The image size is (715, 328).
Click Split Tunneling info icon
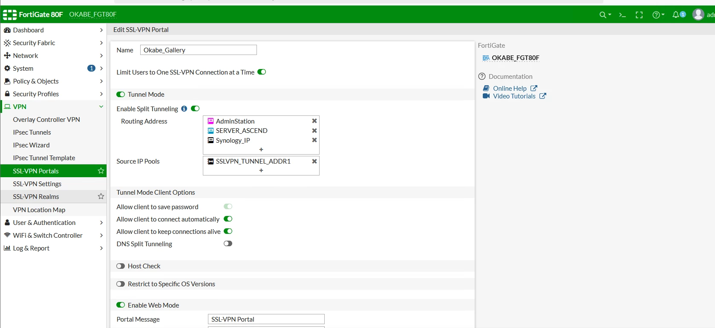tap(184, 109)
